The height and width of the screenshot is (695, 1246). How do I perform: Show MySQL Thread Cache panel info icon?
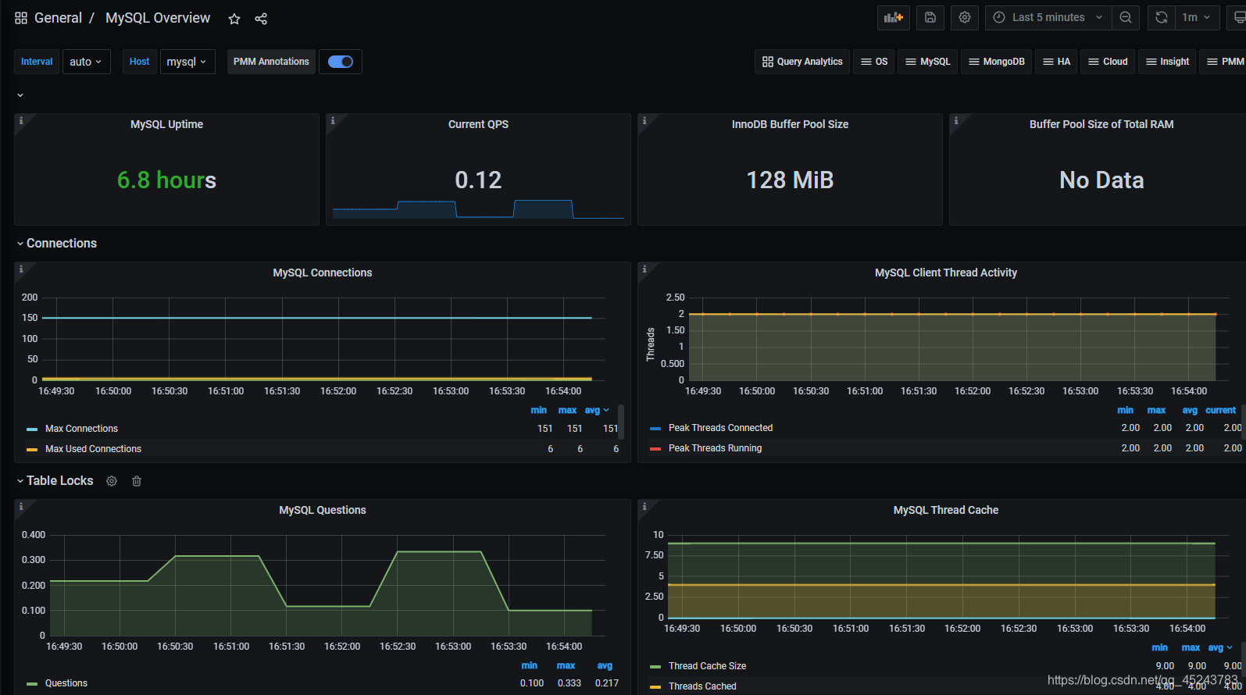click(x=644, y=506)
